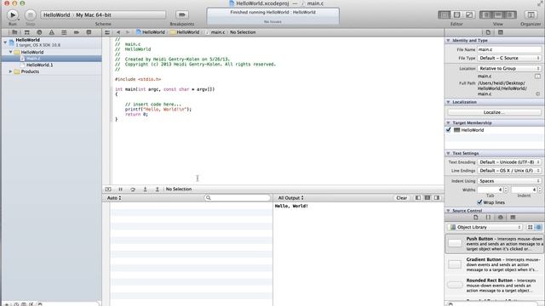
Task: Open the Indent Using Spaces dropdown
Action: point(509,181)
